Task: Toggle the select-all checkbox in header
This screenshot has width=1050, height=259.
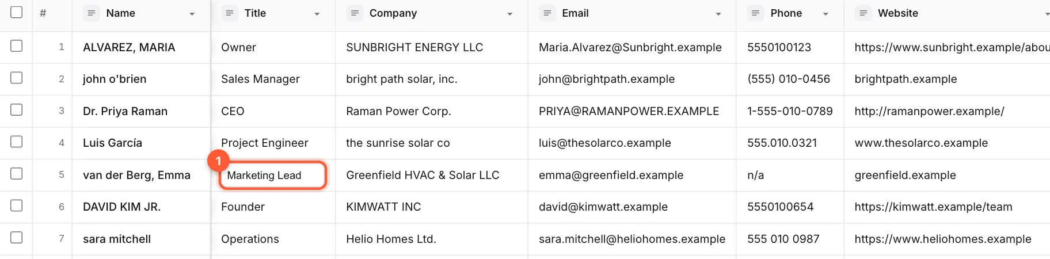Action: tap(17, 12)
